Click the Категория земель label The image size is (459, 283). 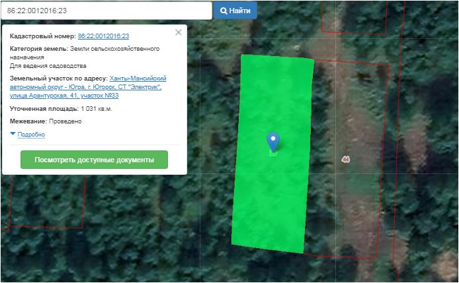pyautogui.click(x=38, y=49)
